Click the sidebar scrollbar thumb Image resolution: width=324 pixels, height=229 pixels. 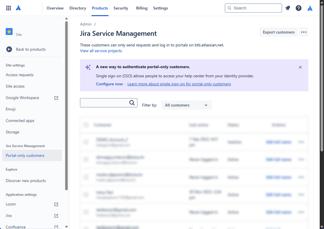66,106
